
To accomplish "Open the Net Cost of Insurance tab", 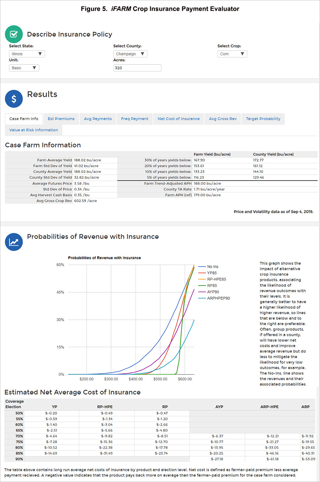I will (179, 119).
